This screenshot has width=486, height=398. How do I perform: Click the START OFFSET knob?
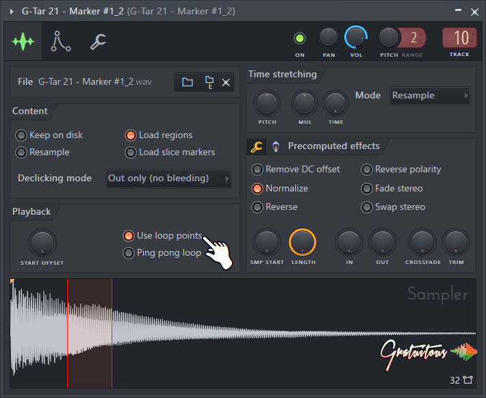tap(42, 243)
